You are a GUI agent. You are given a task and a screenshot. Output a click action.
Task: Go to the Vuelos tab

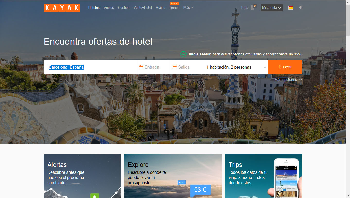click(109, 8)
